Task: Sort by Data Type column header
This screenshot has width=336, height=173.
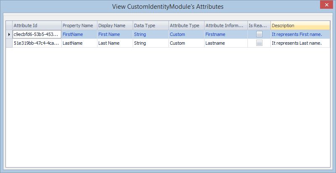Action: (151, 25)
